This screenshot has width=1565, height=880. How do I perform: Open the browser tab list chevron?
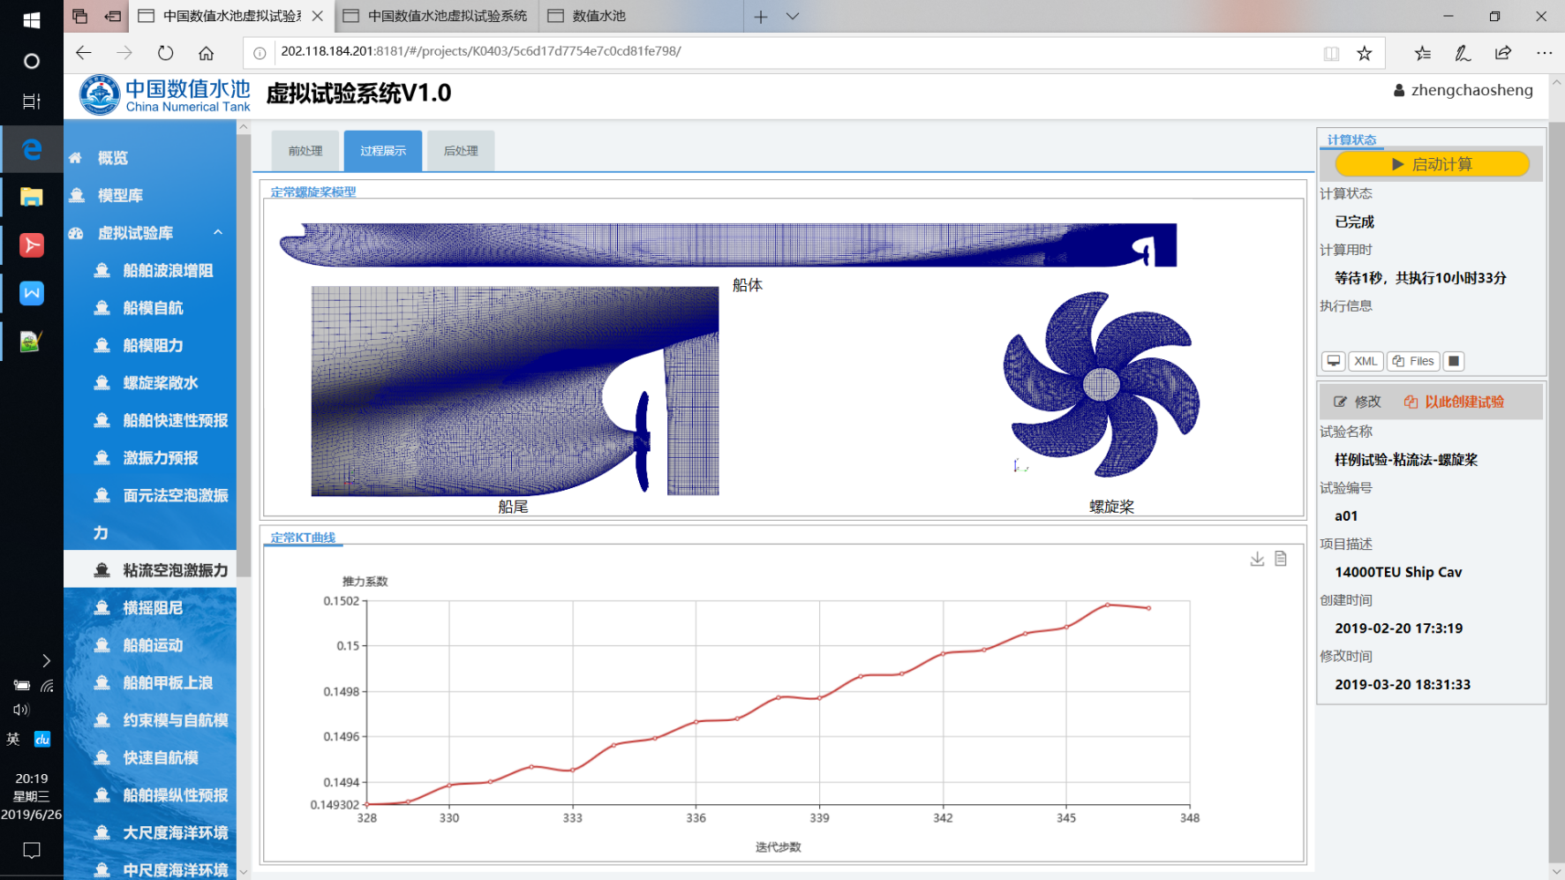click(793, 16)
